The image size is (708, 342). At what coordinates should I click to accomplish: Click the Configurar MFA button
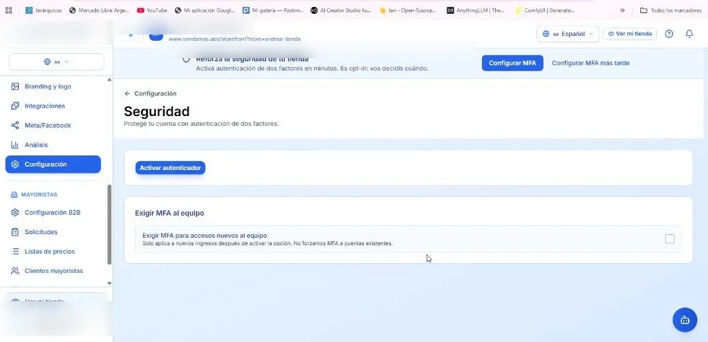point(512,63)
